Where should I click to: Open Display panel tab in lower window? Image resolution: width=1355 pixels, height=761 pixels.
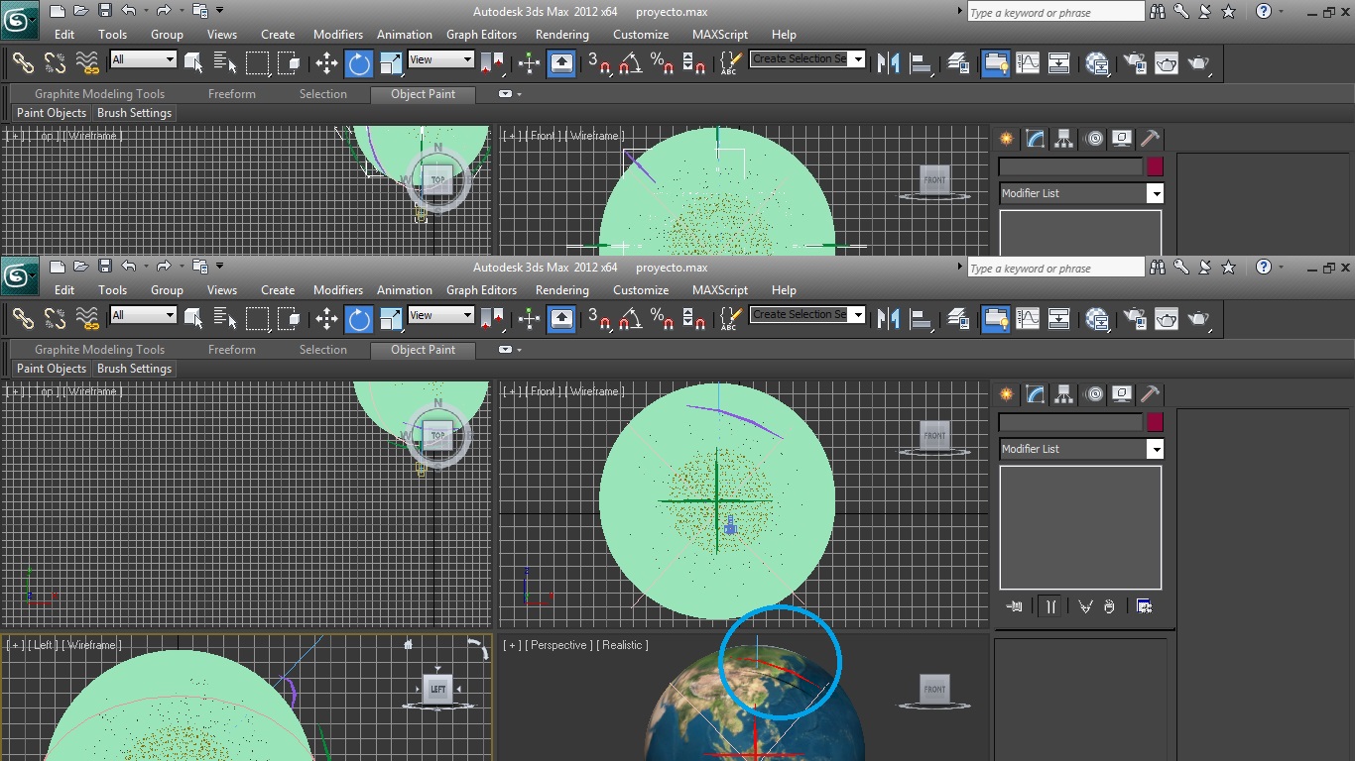(x=1122, y=394)
